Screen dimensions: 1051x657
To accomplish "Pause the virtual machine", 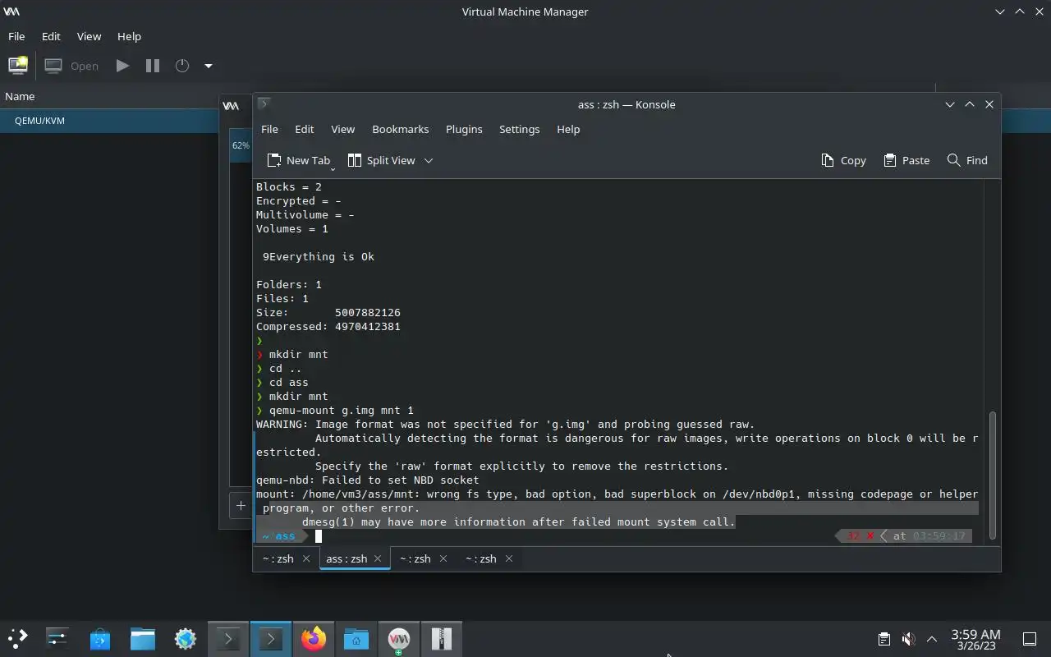I will coord(152,66).
